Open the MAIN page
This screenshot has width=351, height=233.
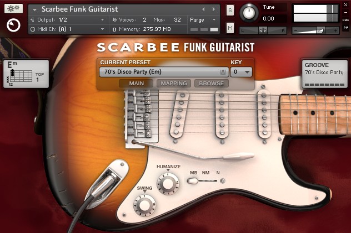(136, 84)
